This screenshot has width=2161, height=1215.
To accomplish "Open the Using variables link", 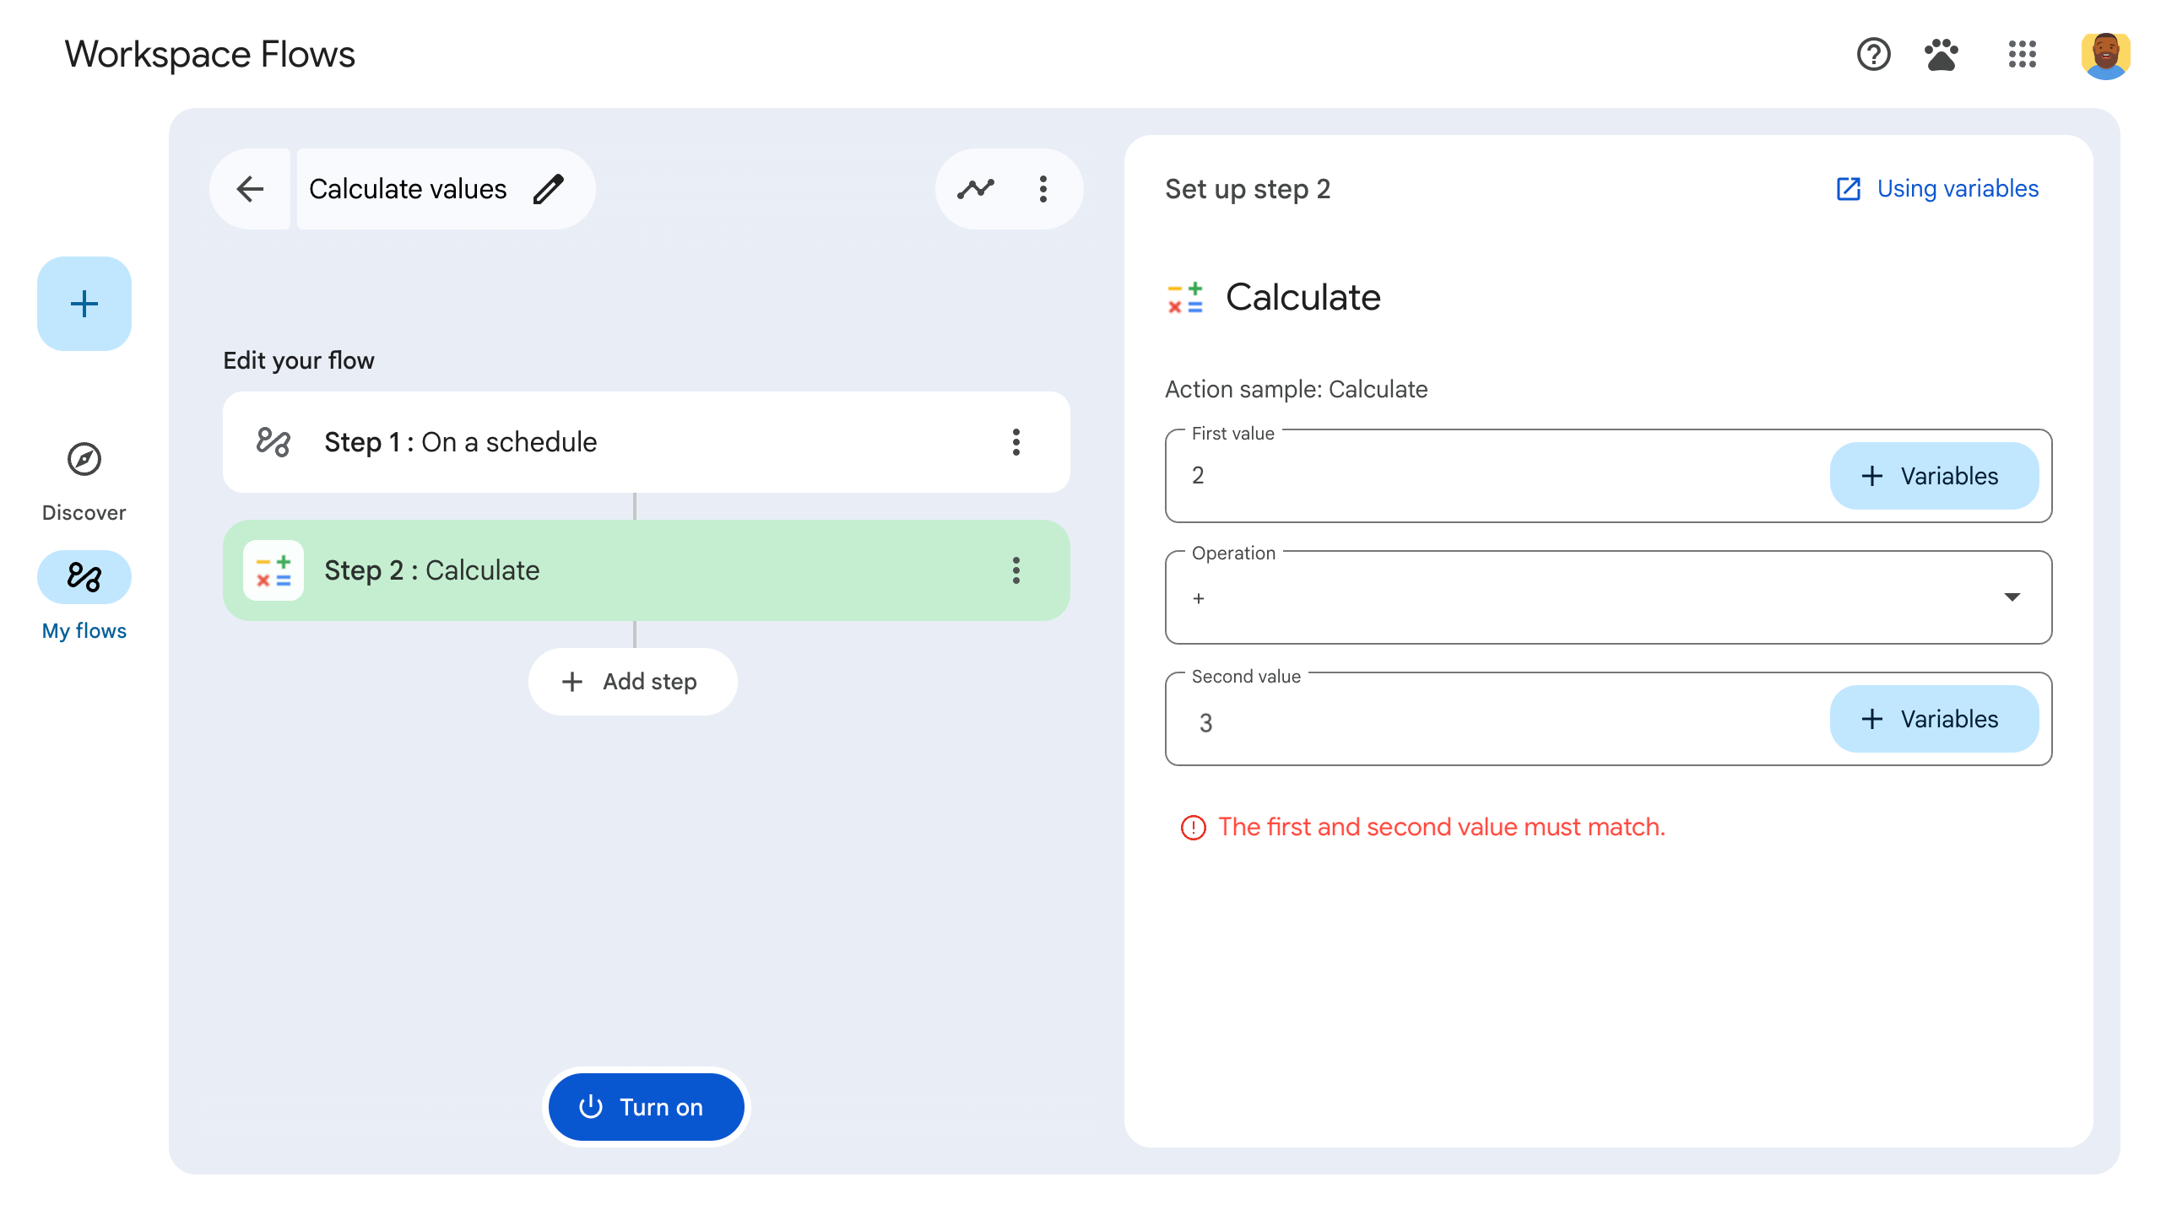I will tap(1956, 188).
